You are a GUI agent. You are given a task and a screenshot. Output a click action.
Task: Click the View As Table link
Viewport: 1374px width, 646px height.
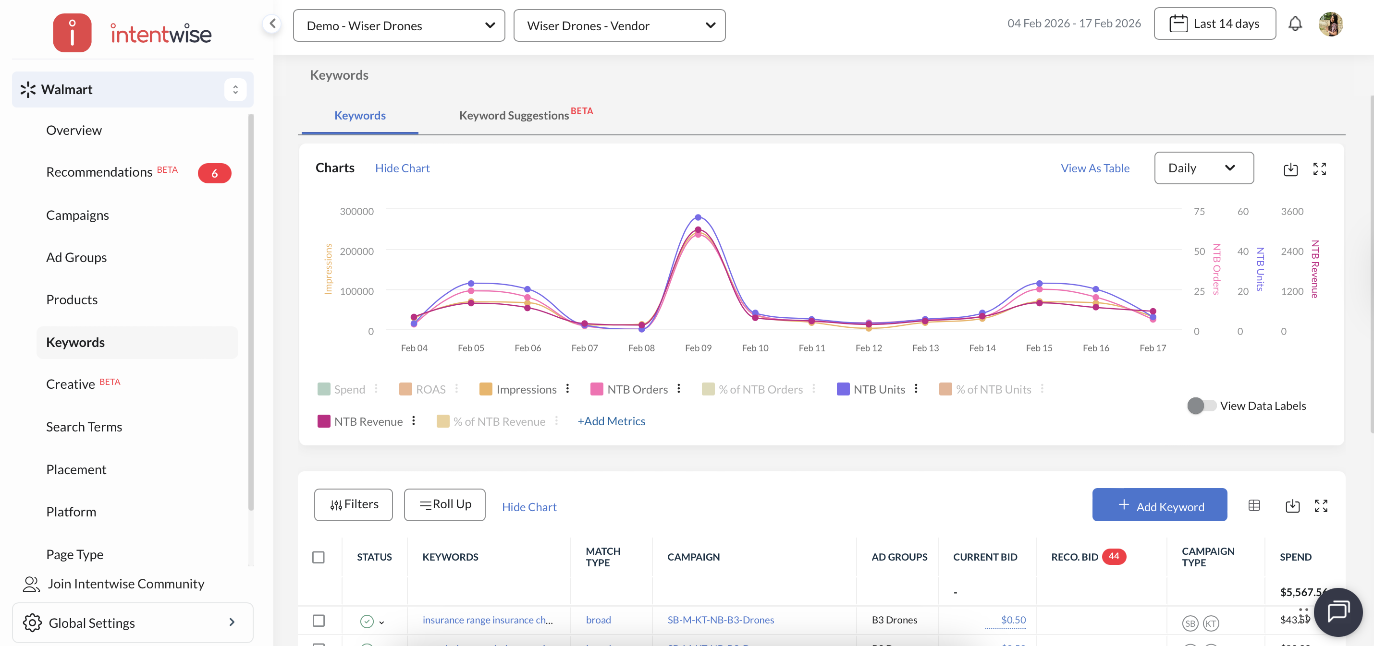tap(1094, 168)
